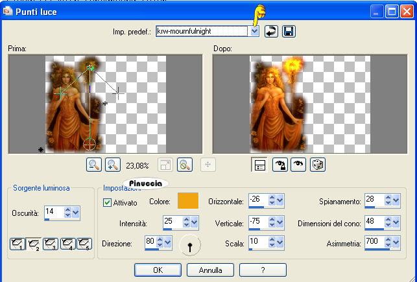Close the Punti luce dialog
This screenshot has height=282, width=417.
pyautogui.click(x=407, y=12)
